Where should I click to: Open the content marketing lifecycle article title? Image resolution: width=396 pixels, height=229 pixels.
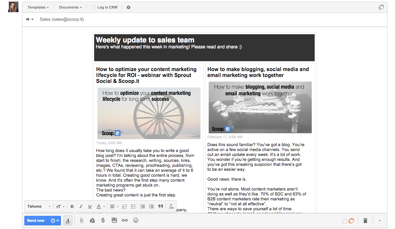[x=146, y=75]
